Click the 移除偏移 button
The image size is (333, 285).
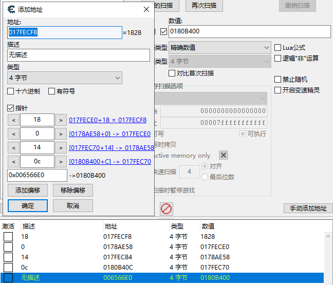[x=73, y=190]
